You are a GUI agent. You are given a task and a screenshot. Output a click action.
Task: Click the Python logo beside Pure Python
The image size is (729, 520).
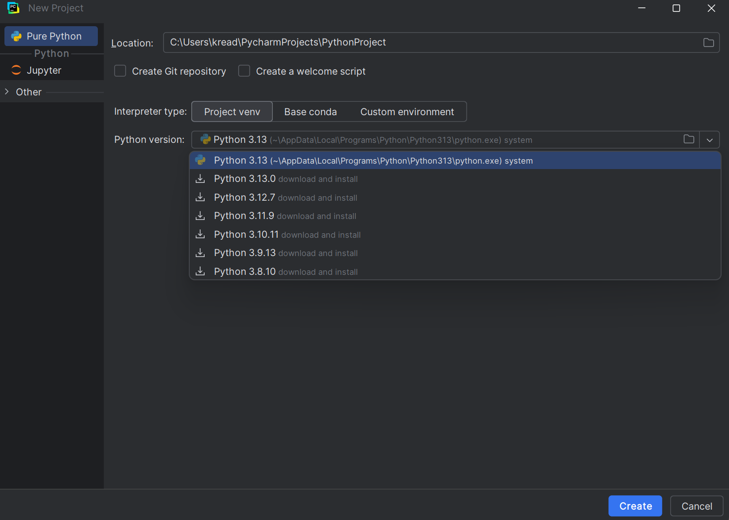click(16, 36)
